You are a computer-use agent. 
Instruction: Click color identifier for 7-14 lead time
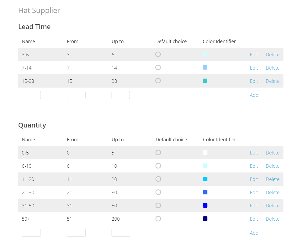coord(205,67)
